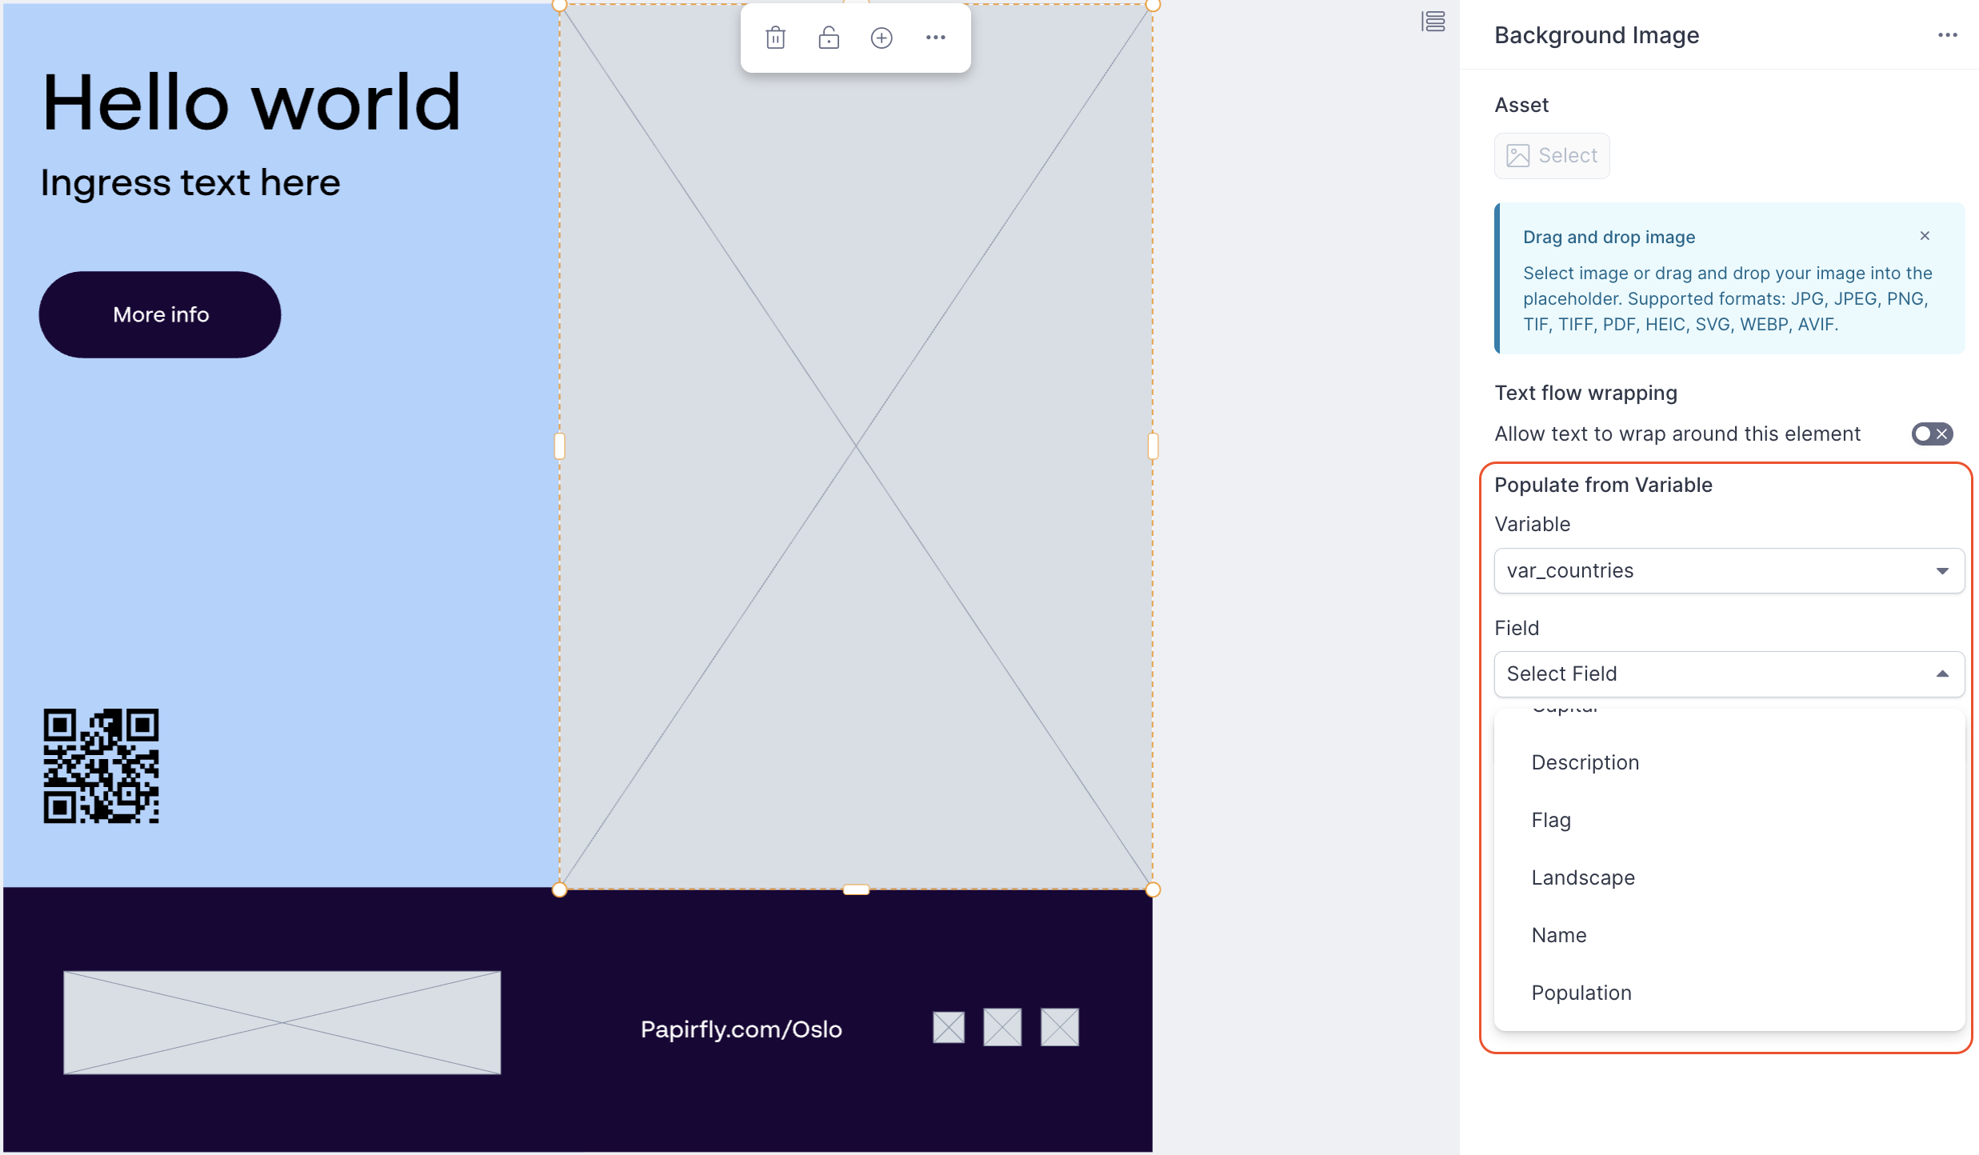Open the var_countries variable dropdown
Image resolution: width=1979 pixels, height=1155 pixels.
click(1729, 571)
